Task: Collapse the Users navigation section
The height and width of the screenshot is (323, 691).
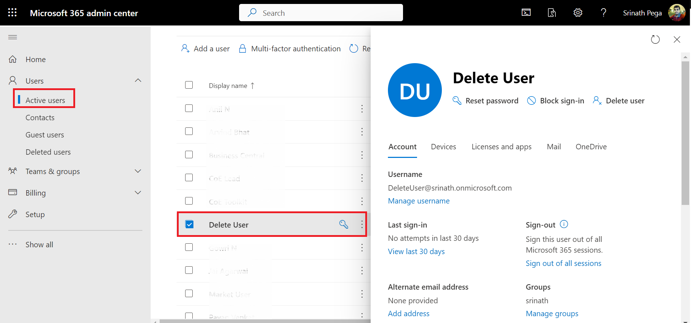Action: click(138, 80)
